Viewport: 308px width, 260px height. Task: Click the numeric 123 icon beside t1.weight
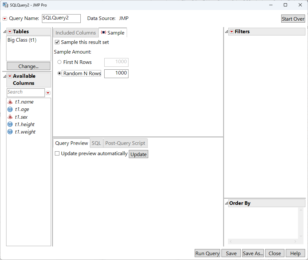10,132
